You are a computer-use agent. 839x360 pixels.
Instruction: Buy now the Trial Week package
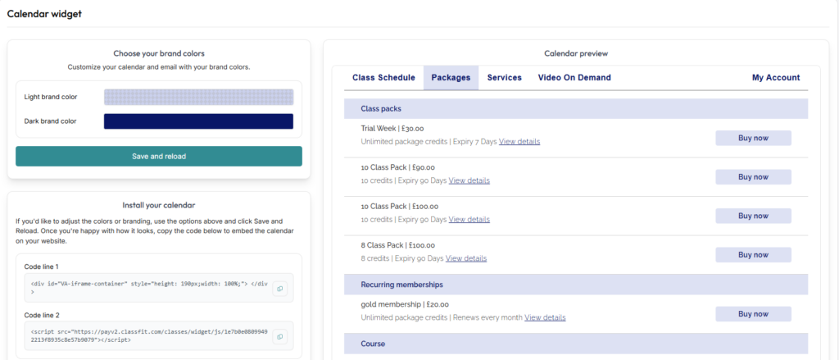click(x=754, y=139)
